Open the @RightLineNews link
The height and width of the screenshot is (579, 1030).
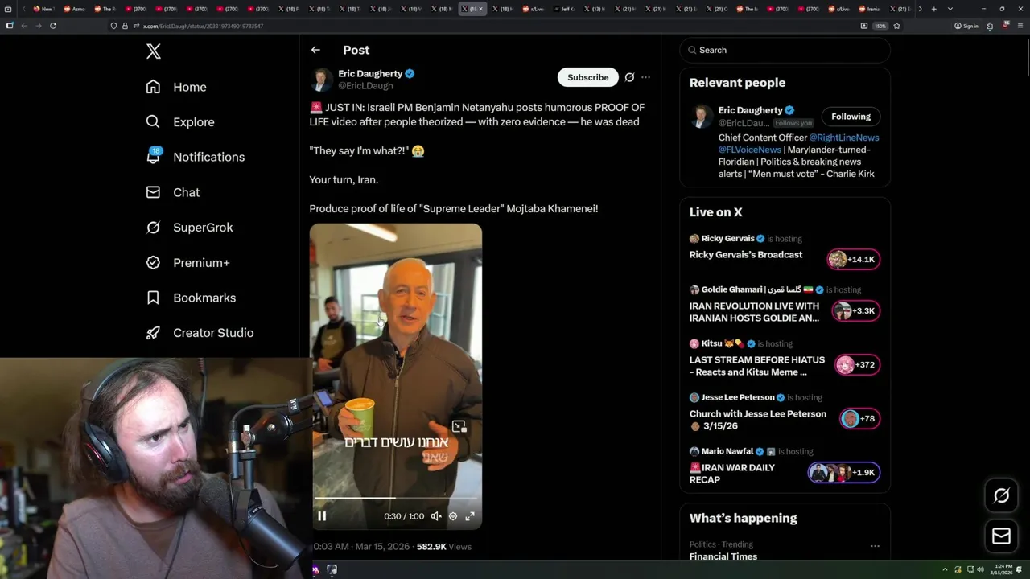click(x=843, y=138)
